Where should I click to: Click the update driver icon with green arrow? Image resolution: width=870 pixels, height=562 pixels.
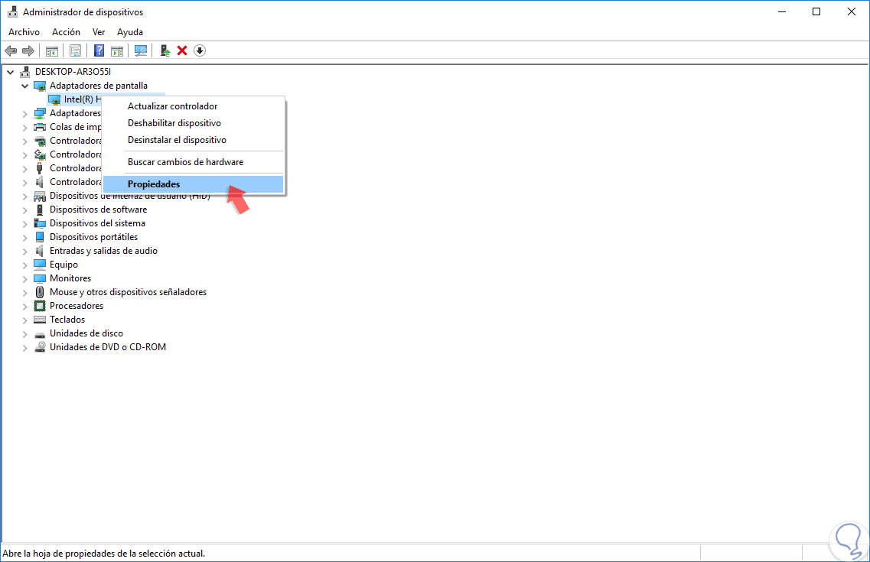(165, 51)
